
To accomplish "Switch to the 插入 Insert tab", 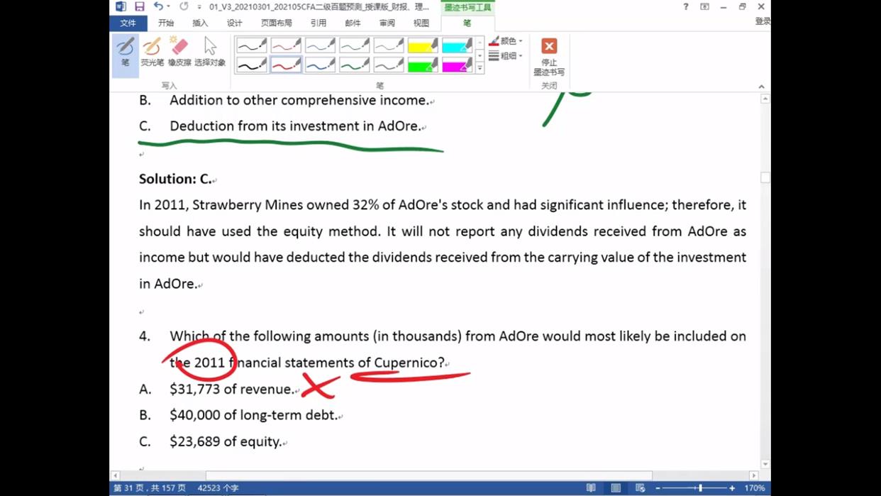I will (x=200, y=23).
